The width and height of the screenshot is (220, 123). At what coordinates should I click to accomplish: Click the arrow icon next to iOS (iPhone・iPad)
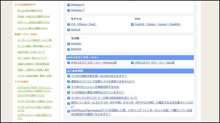point(69,24)
